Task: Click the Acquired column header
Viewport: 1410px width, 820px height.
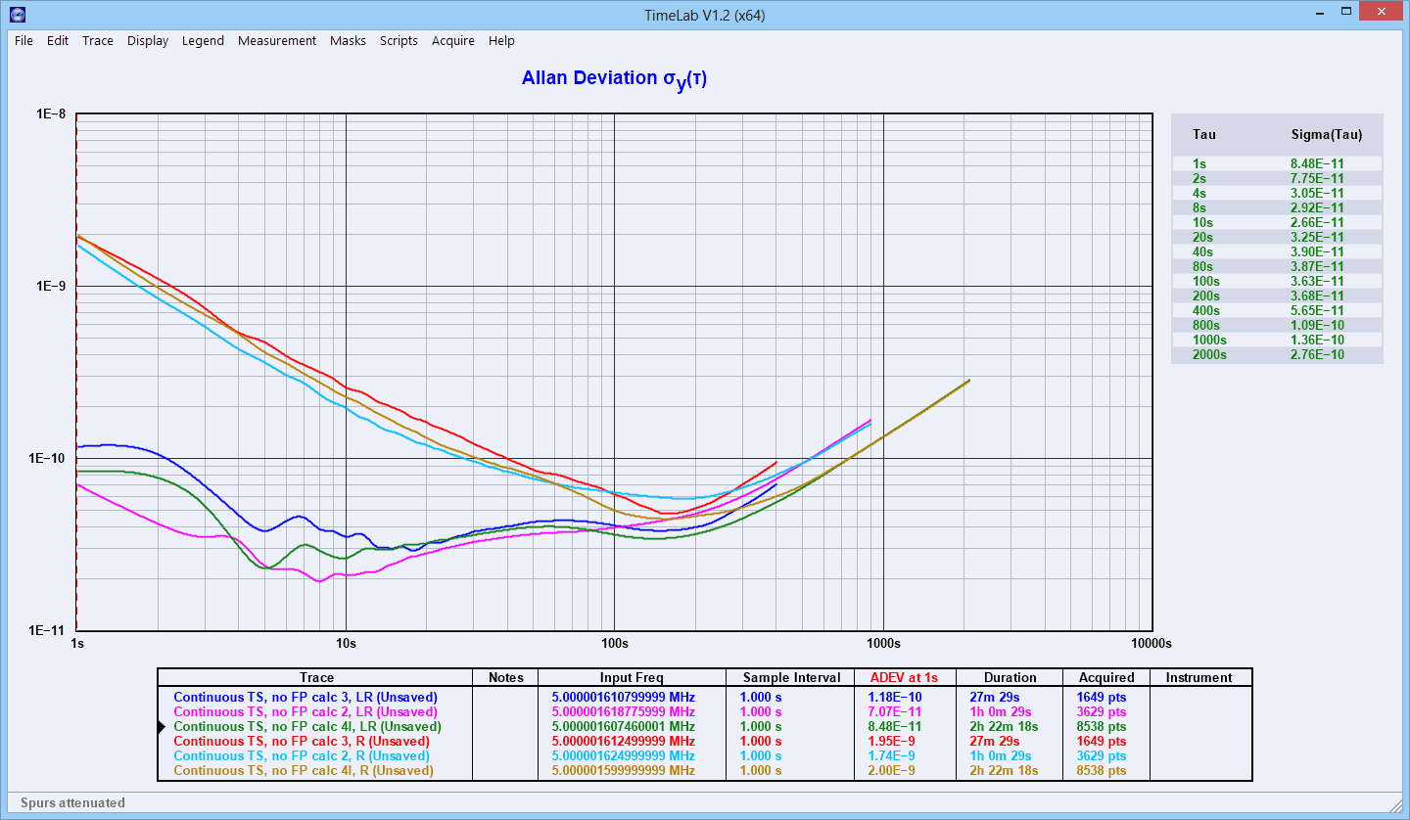Action: coord(1106,677)
